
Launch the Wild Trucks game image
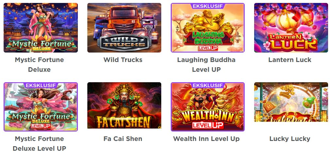pyautogui.click(x=124, y=28)
